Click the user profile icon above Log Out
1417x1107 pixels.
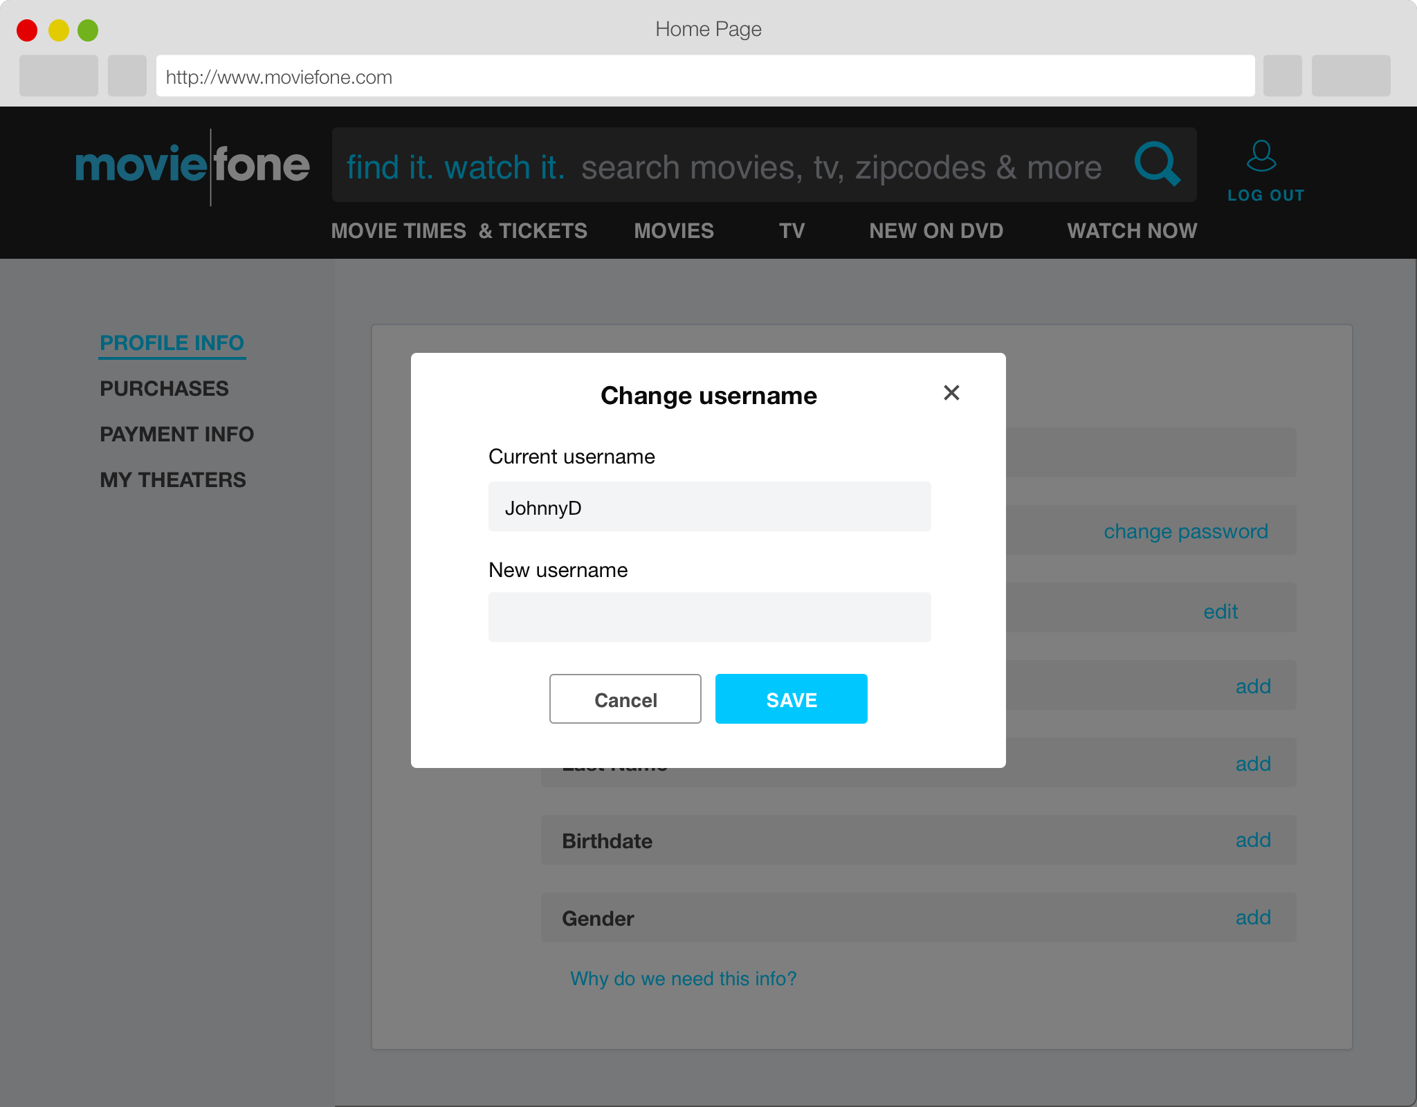click(1261, 156)
